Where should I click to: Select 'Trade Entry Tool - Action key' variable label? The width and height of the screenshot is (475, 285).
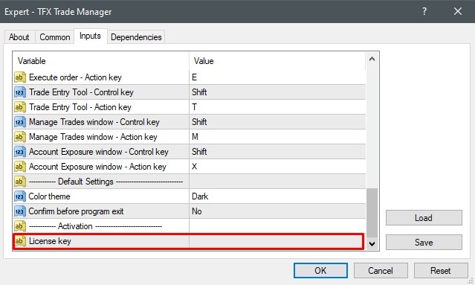coord(80,107)
